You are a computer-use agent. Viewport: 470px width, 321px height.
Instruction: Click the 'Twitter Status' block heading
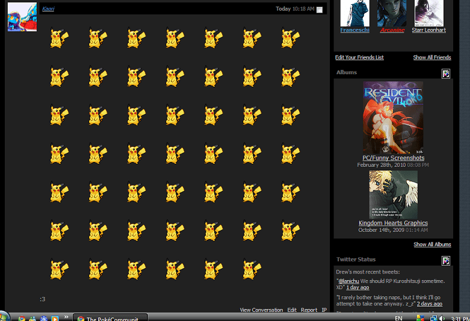click(x=356, y=260)
